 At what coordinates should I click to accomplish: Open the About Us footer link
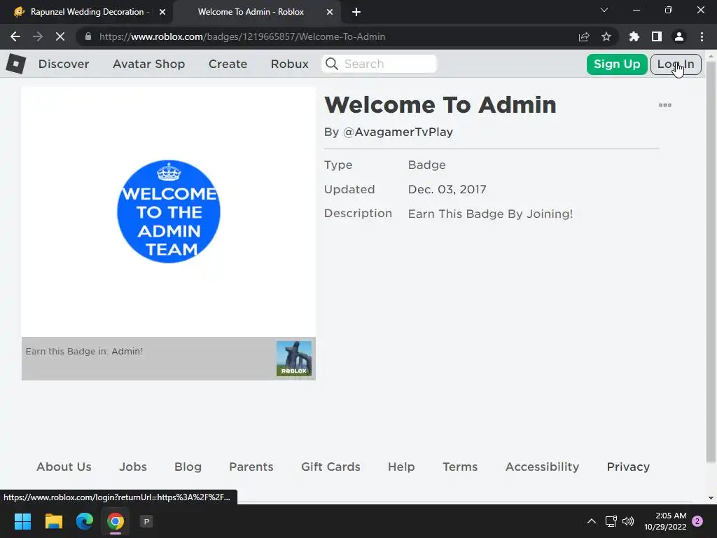64,467
